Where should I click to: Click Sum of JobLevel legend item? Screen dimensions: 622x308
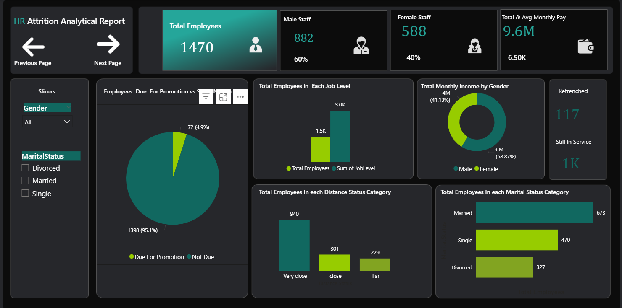[353, 168]
